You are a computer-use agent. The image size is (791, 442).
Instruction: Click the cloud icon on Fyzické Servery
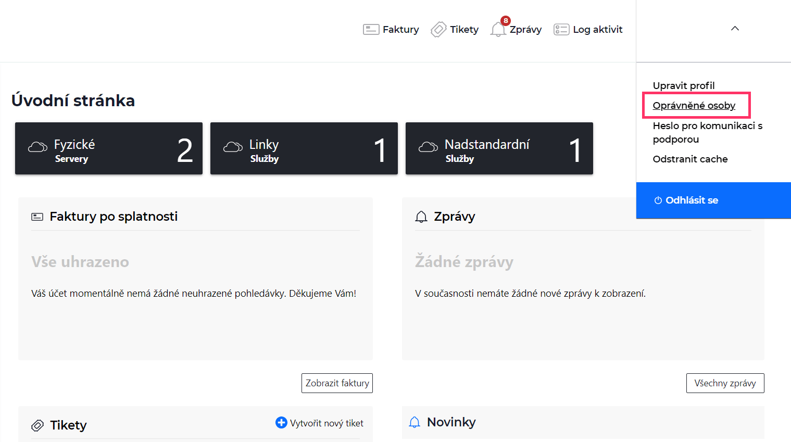click(37, 147)
